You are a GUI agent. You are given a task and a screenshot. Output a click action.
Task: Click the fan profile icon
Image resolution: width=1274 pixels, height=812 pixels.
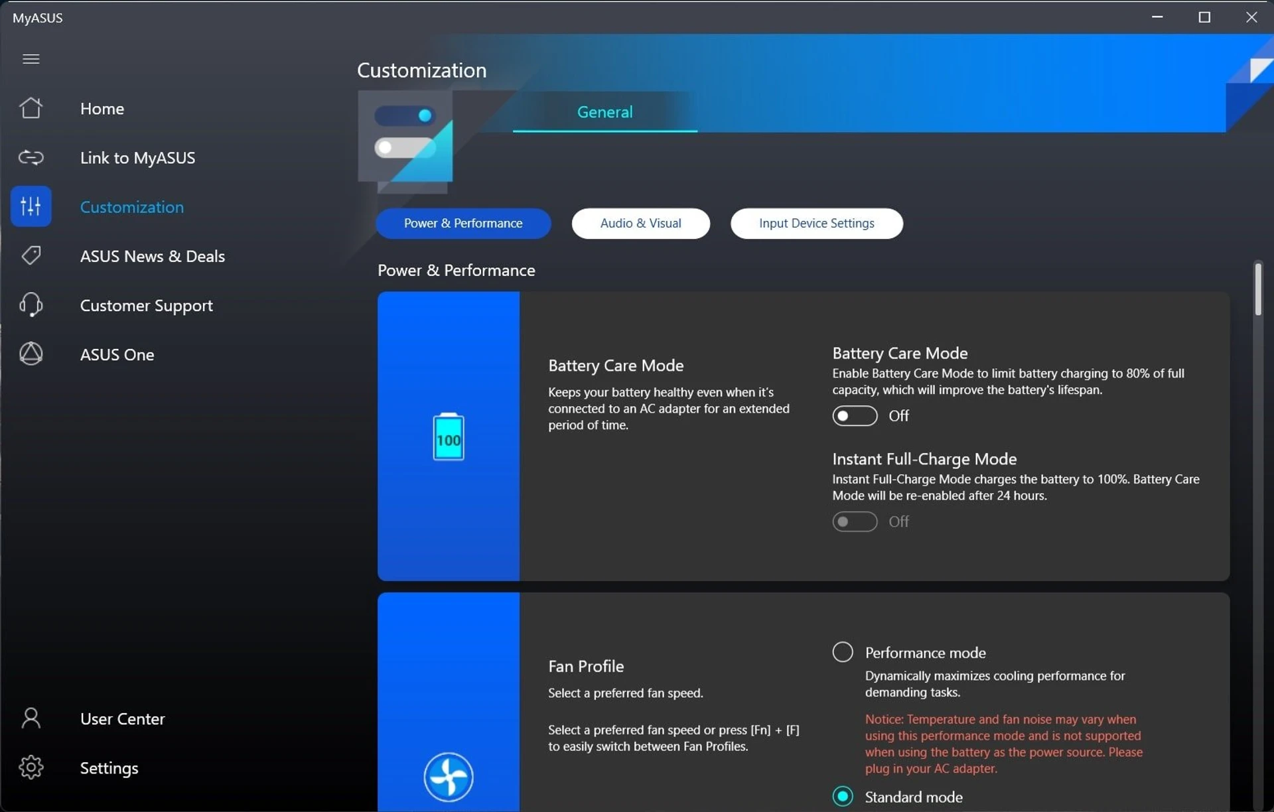[449, 776]
